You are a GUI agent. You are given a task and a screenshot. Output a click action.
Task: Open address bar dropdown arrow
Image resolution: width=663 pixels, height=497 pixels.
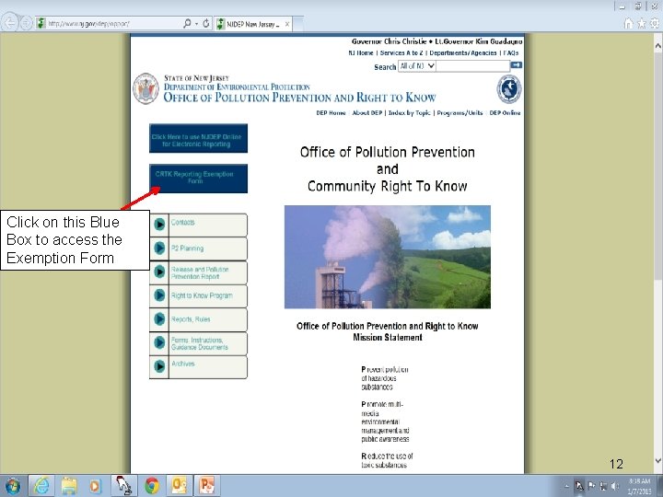tap(197, 24)
